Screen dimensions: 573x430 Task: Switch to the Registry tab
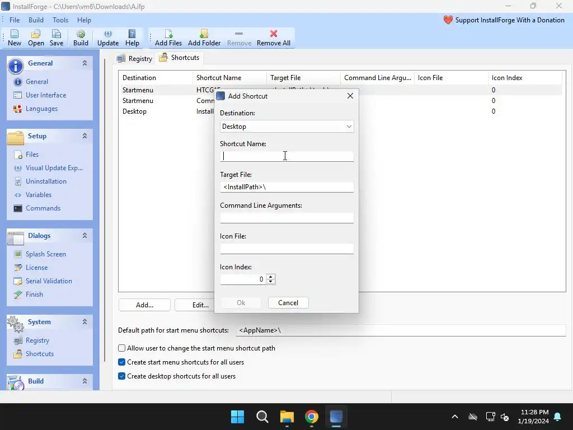134,58
